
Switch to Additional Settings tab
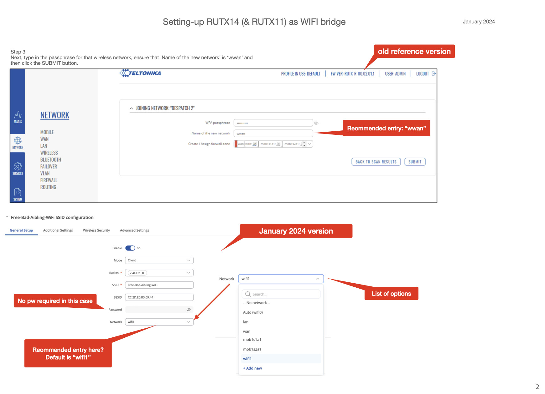[x=58, y=230]
